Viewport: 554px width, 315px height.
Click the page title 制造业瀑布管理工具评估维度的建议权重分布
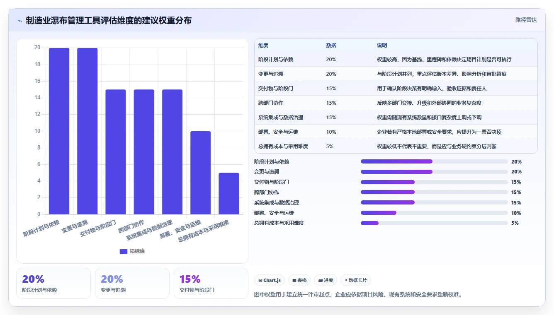coord(109,21)
